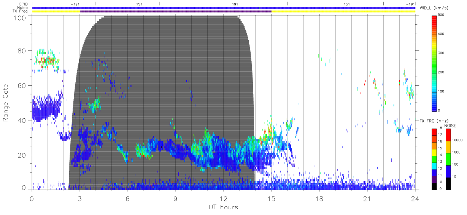Select the 14 tick on TX FRQ legend

pyautogui.click(x=440, y=155)
